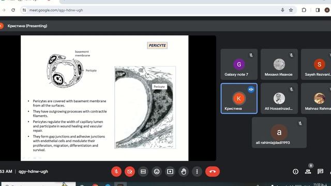The image size is (331, 186).
Task: Toggle closed captions button
Action: [143, 172]
